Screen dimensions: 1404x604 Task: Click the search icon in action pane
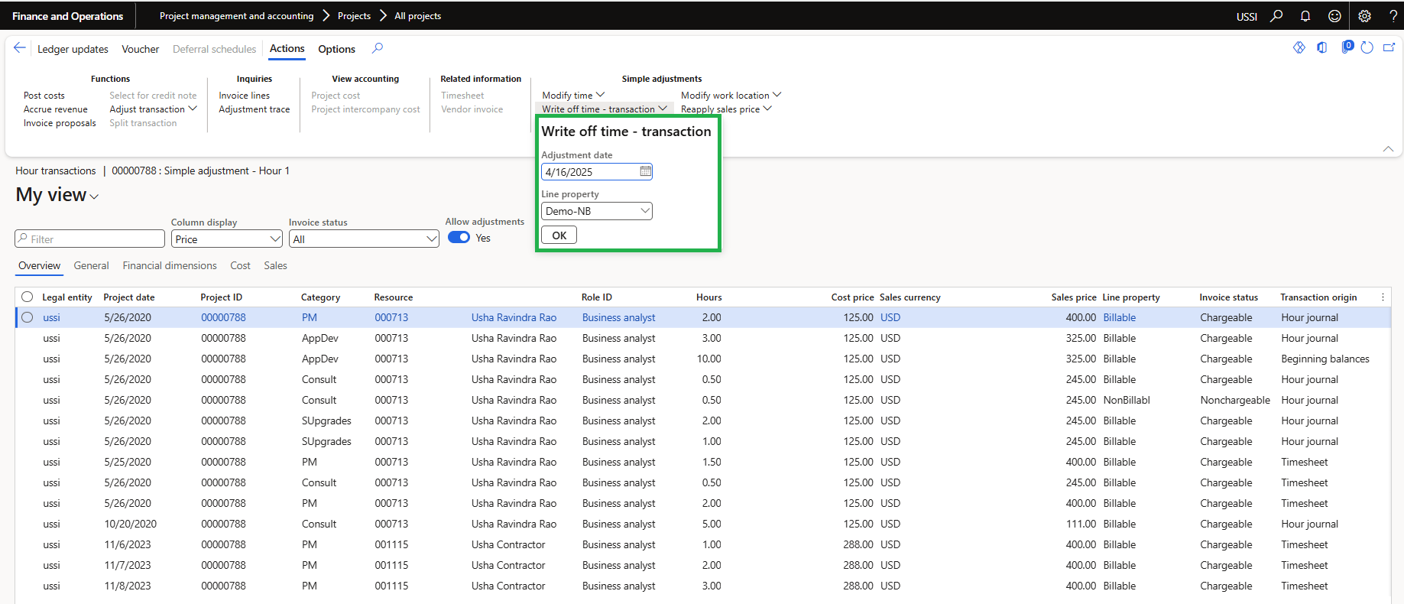click(x=378, y=48)
